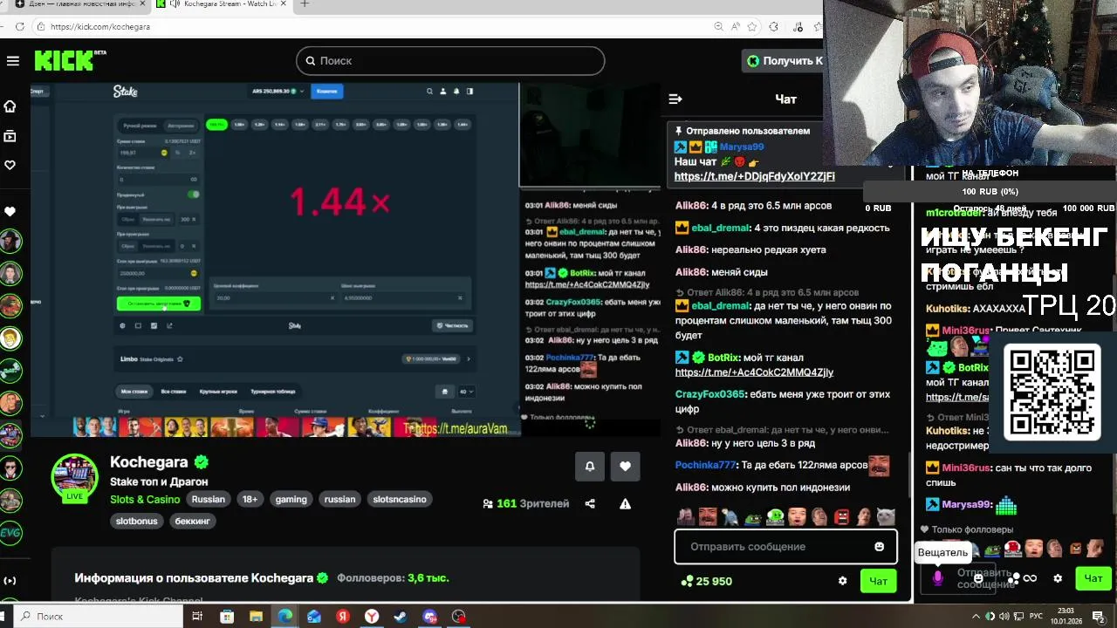Viewport: 1117px width, 628px height.
Task: Click Pochinka777 username in chat
Action: click(706, 466)
